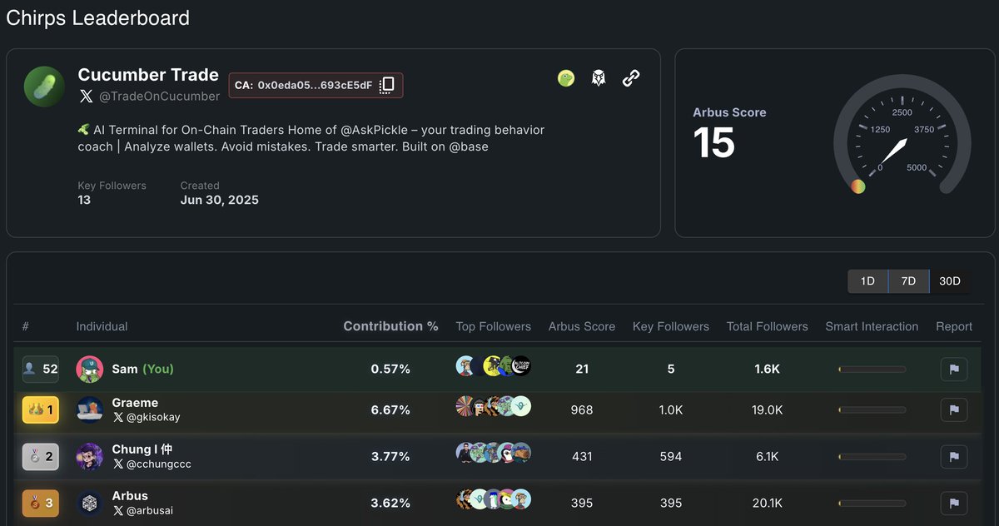Screen dimensions: 999x526
Task: Open the @cchungccc handle link
Action: (159, 464)
